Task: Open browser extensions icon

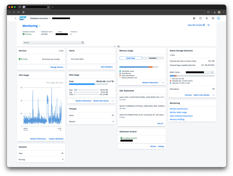Action: tap(208, 12)
